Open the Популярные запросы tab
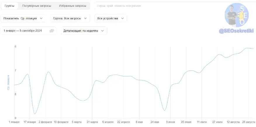This screenshot has width=256, height=127. tap(37, 6)
